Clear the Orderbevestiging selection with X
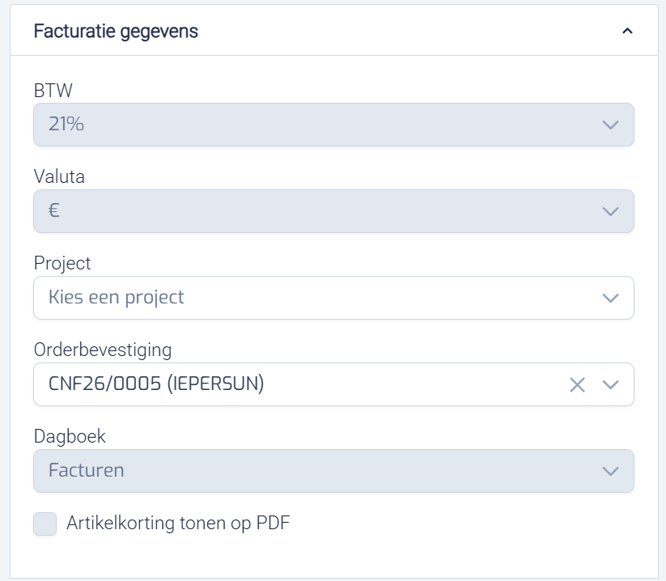Viewport: 666px width, 581px height. (577, 384)
